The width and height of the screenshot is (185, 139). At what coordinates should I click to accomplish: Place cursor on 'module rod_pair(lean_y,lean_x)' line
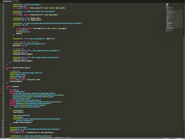(x=18, y=68)
